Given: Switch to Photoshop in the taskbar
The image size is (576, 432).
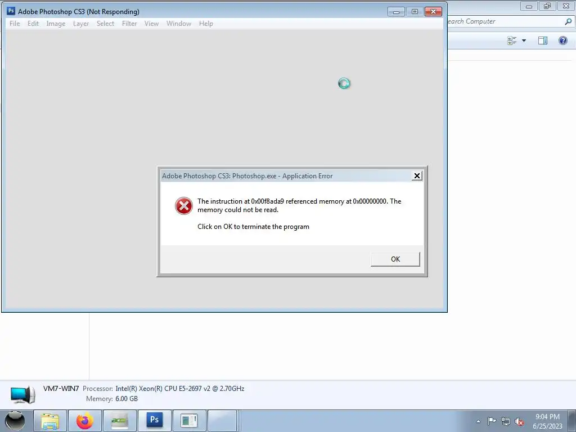Looking at the screenshot, I should point(154,421).
